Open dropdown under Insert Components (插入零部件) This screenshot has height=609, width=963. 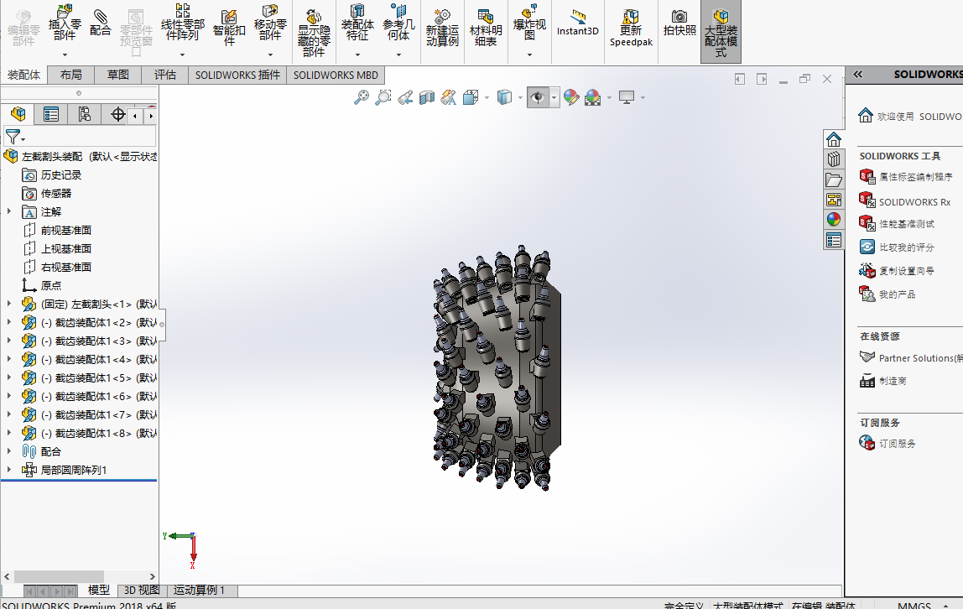pos(65,55)
